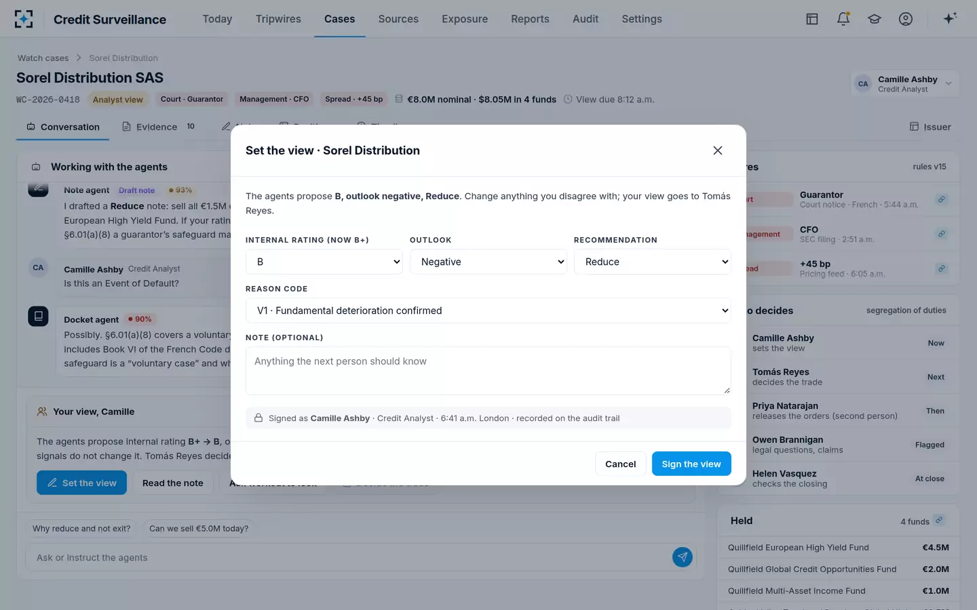Open the notifications bell
Viewport: 977px width, 610px height.
coord(843,19)
